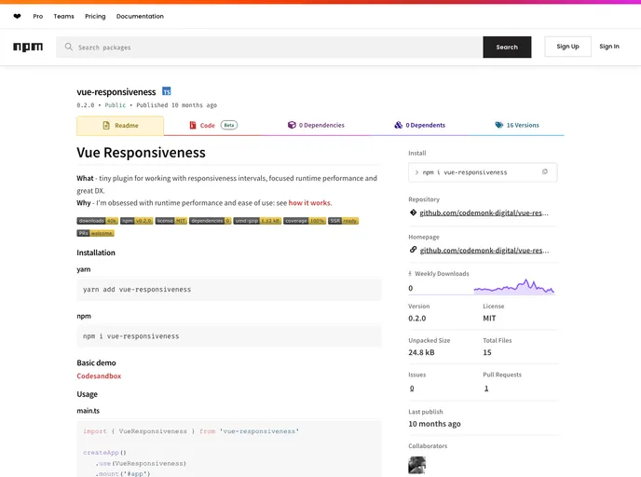Switch to the 16 Versions tab
Screen dimensions: 641x477
517,125
